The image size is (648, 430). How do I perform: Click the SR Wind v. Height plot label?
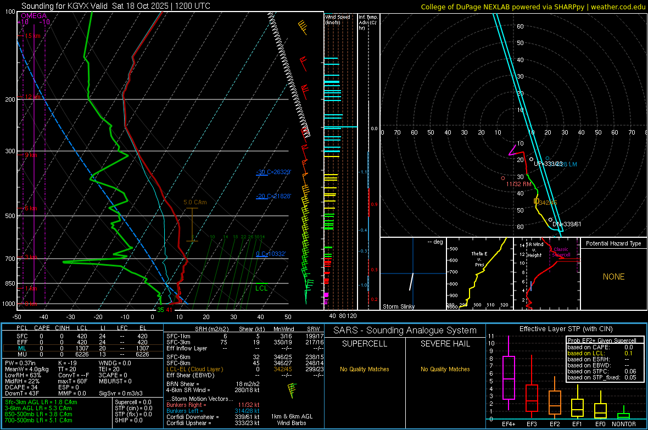coord(535,250)
